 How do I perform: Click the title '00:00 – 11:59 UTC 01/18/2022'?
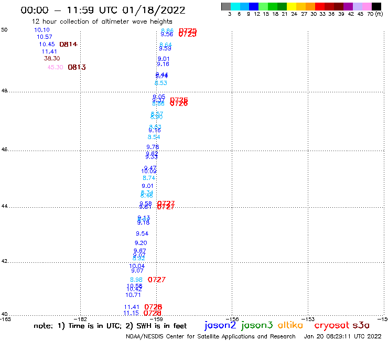tap(103, 10)
